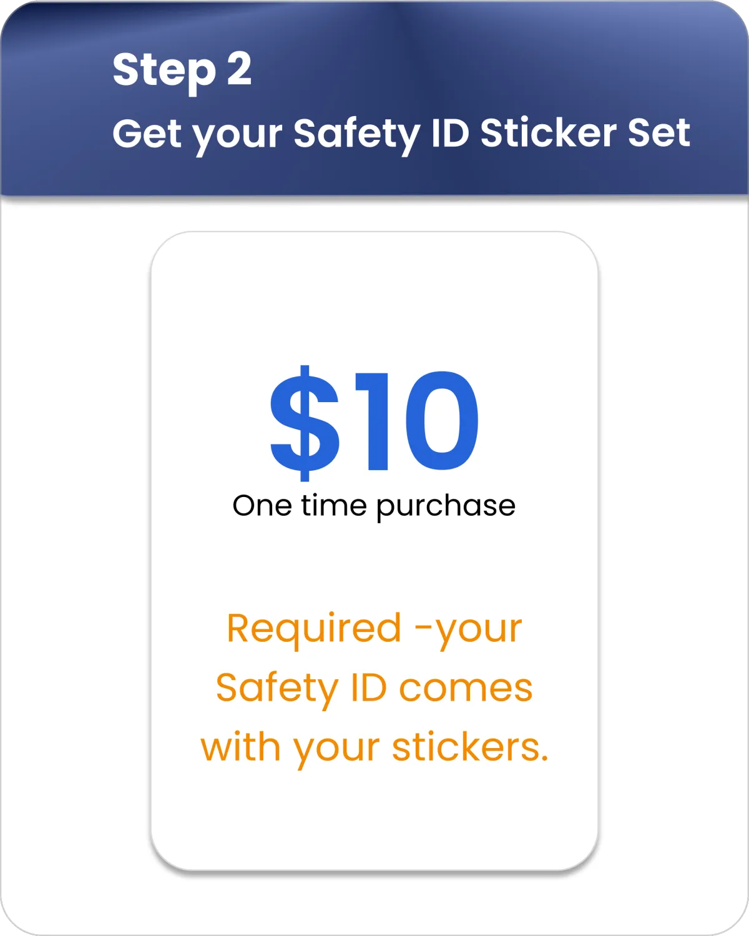Viewport: 749px width, 936px height.
Task: Click the $10 price text
Action: [x=374, y=423]
